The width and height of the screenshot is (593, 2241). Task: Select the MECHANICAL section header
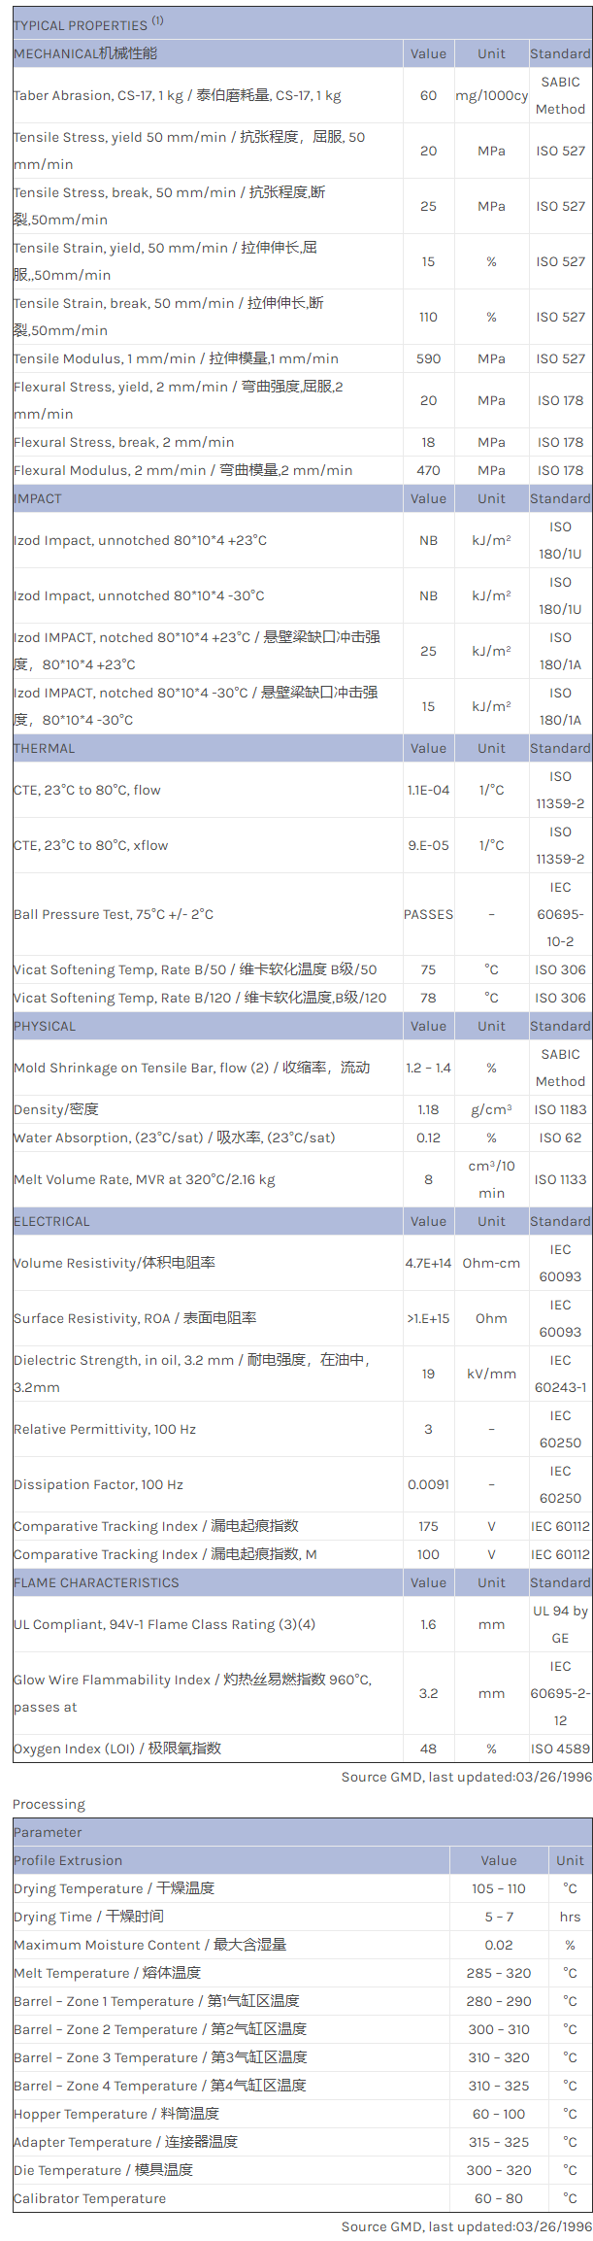pyautogui.click(x=85, y=53)
